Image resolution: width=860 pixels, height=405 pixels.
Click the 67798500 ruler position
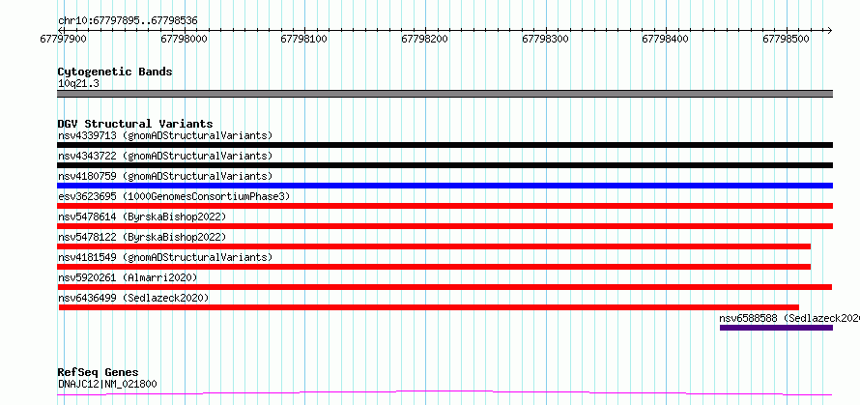tap(786, 40)
